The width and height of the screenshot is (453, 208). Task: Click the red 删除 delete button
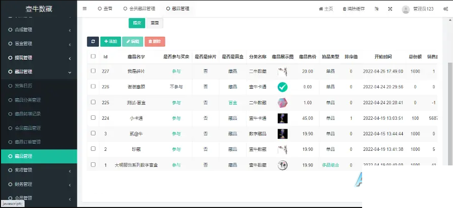[154, 42]
